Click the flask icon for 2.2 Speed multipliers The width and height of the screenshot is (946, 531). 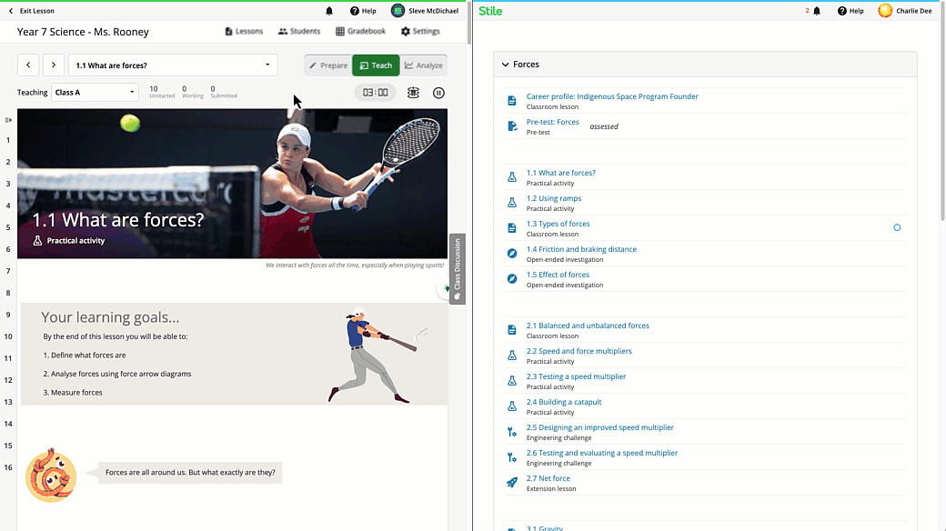tap(511, 356)
